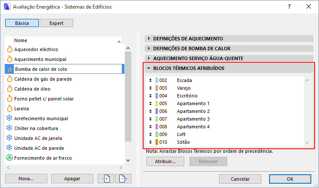The height and width of the screenshot is (188, 319).
Task: Click the snowflake icon beside Chiller na cobertura
Action: (9, 128)
